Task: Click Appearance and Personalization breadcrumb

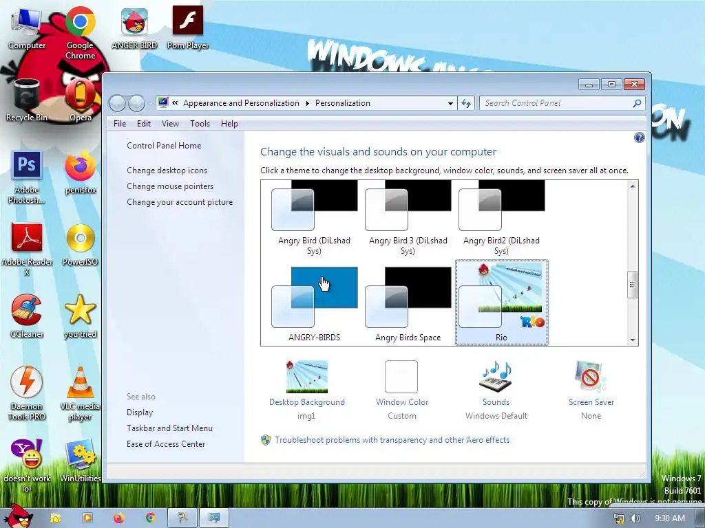Action: [241, 103]
